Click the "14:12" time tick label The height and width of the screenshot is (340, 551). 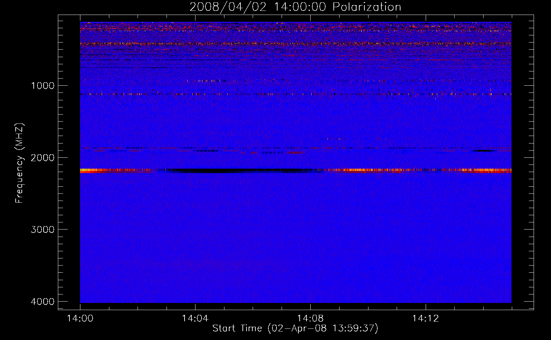pyautogui.click(x=425, y=319)
